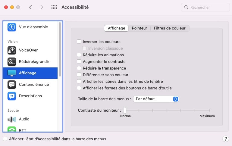
Task: Click the help question mark button
Action: coord(225,139)
